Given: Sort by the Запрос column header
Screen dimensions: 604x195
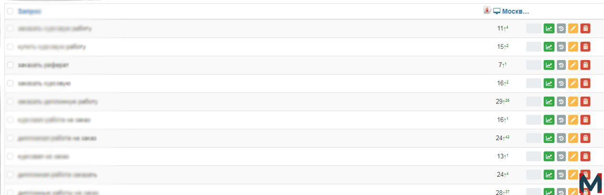Looking at the screenshot, I should pyautogui.click(x=29, y=11).
